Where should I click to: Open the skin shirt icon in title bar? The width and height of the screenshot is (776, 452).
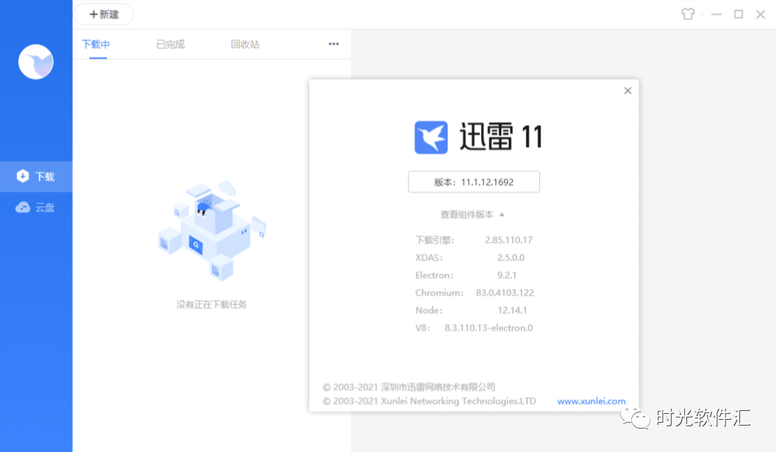[x=688, y=14]
